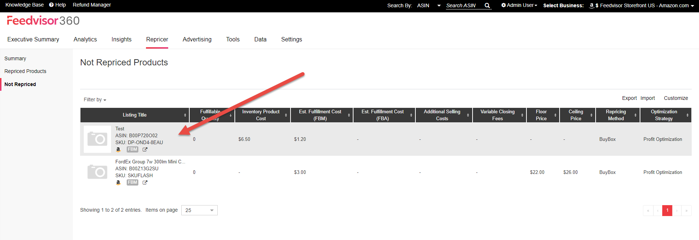The height and width of the screenshot is (240, 699).
Task: Click the Test listing product thumbnail
Action: coord(97,139)
